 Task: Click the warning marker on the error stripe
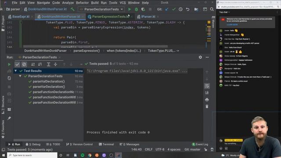point(209,22)
